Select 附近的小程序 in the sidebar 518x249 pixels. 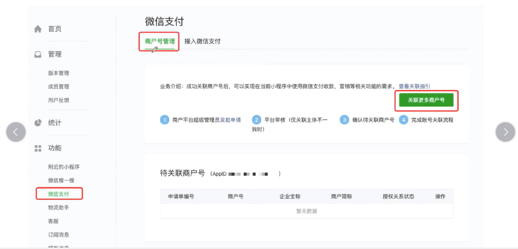64,167
